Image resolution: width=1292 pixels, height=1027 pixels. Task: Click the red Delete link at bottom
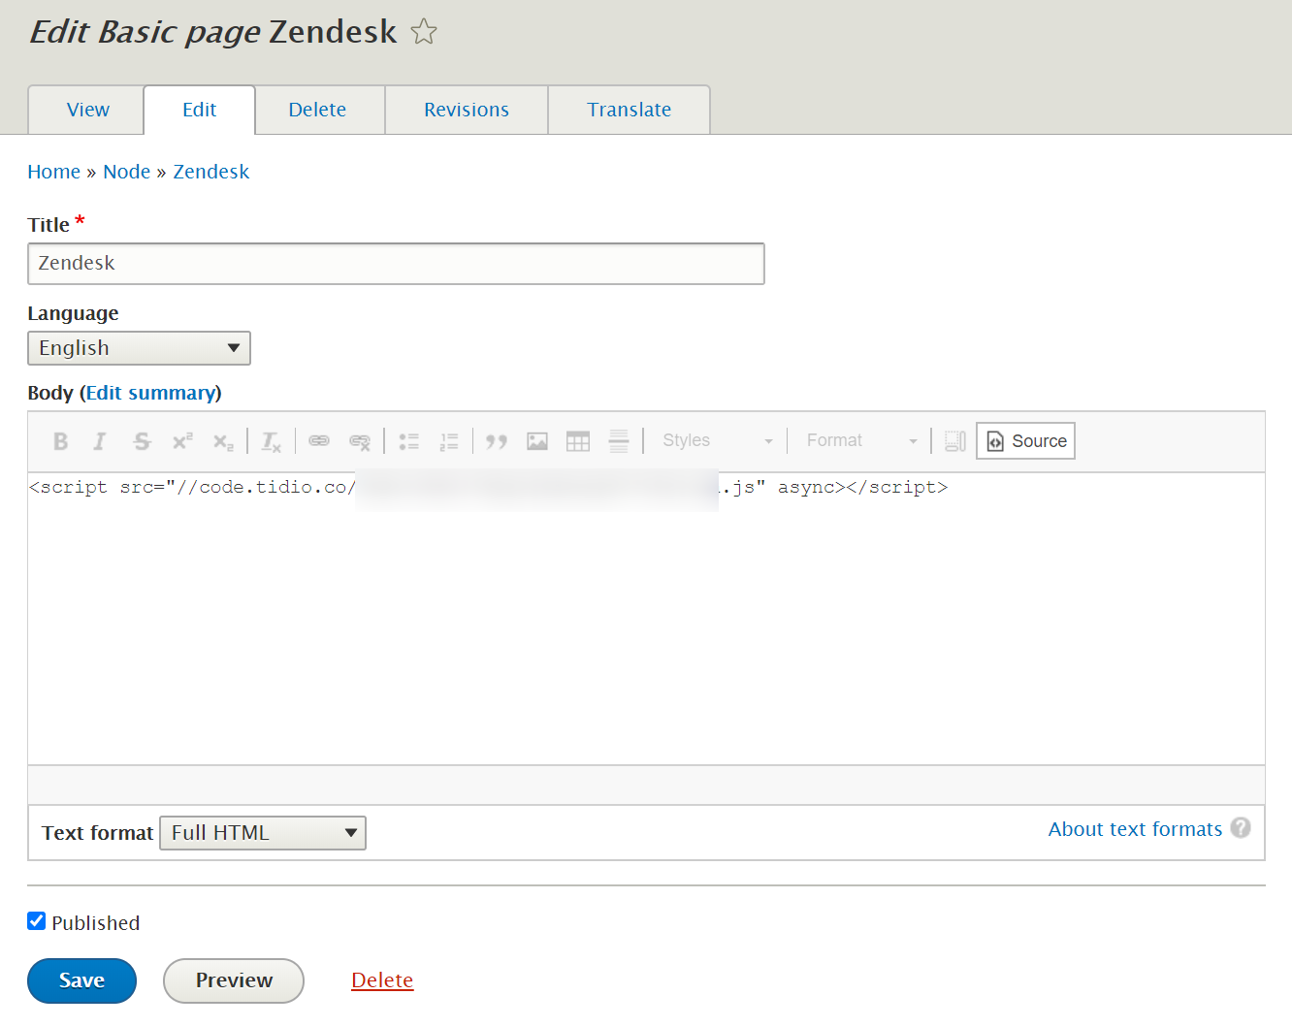[382, 980]
